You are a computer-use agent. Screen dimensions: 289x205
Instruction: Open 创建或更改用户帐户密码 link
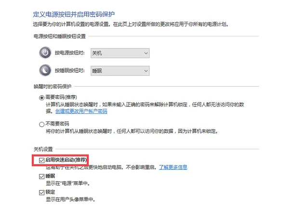tap(81, 111)
